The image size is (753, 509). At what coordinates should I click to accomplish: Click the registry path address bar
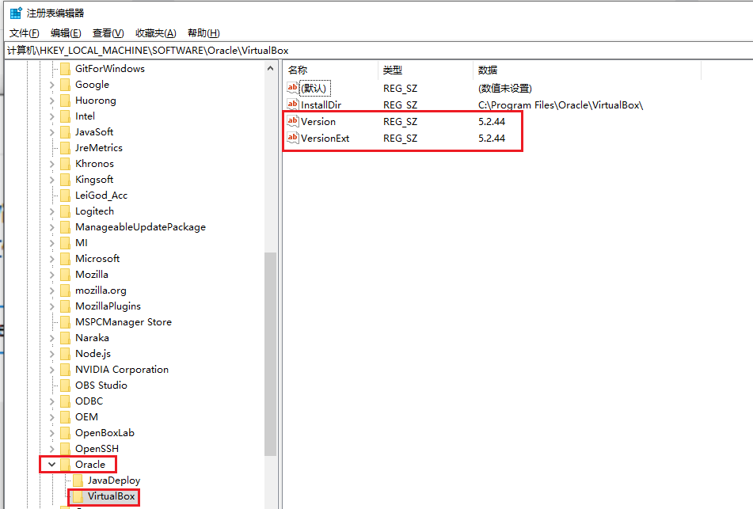[378, 51]
